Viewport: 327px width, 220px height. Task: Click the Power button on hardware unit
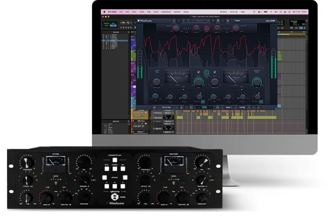(x=114, y=197)
